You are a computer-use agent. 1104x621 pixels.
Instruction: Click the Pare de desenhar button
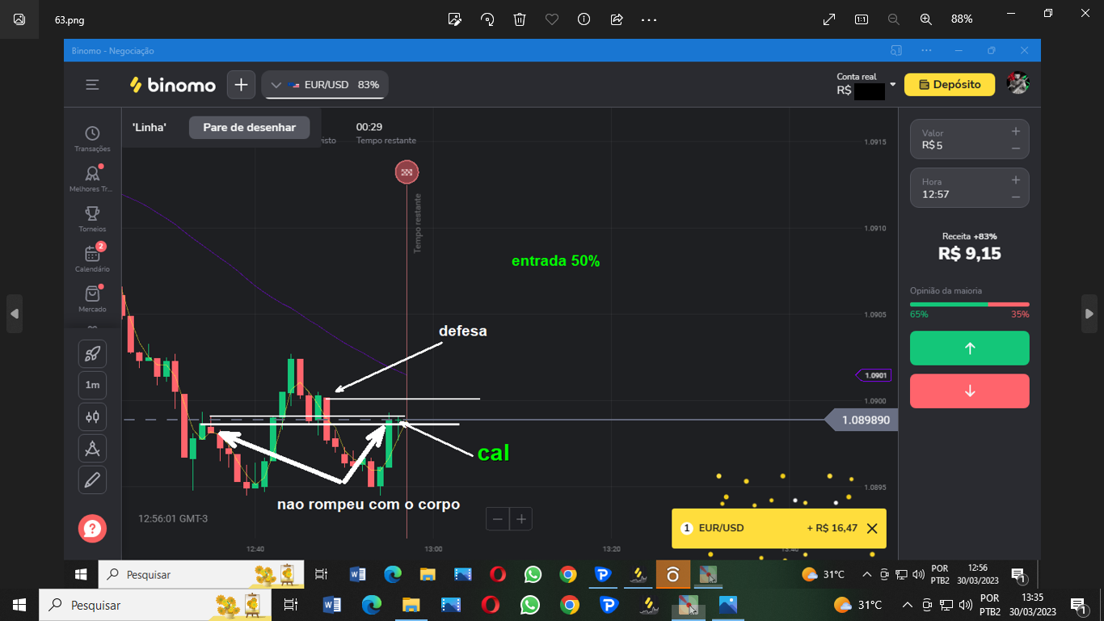pyautogui.click(x=249, y=128)
